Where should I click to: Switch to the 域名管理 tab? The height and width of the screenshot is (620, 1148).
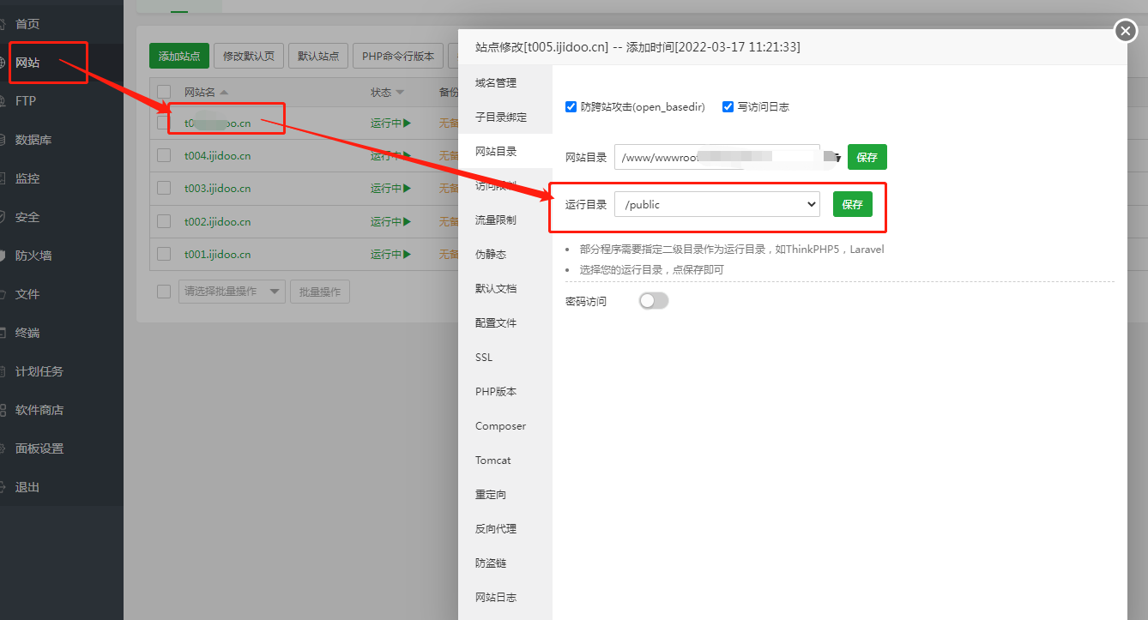(x=505, y=82)
